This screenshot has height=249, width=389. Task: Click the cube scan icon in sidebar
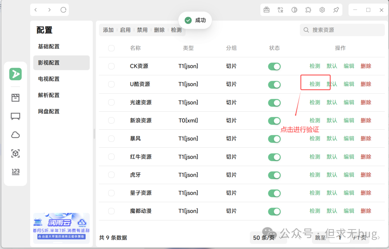pos(15,154)
